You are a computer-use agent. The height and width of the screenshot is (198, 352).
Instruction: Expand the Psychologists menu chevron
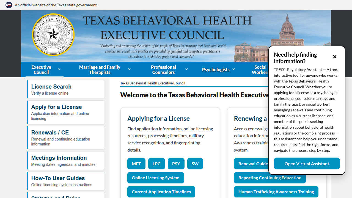pyautogui.click(x=234, y=69)
